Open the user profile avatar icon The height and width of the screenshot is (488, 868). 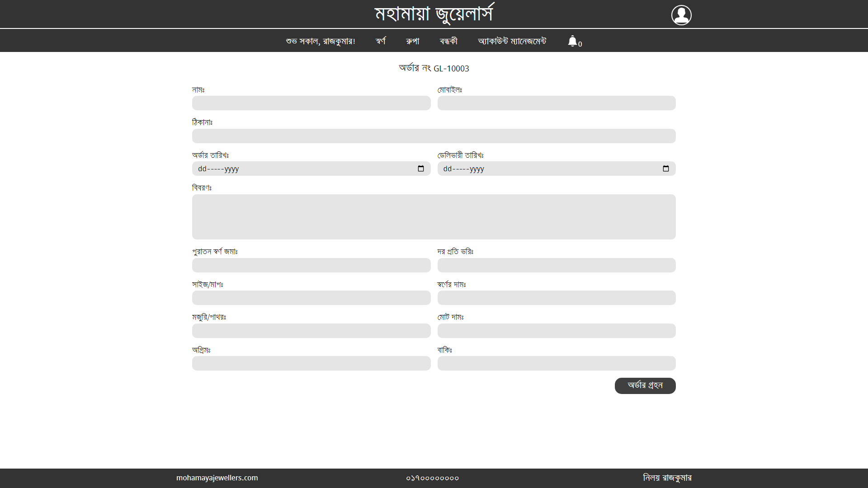tap(681, 15)
